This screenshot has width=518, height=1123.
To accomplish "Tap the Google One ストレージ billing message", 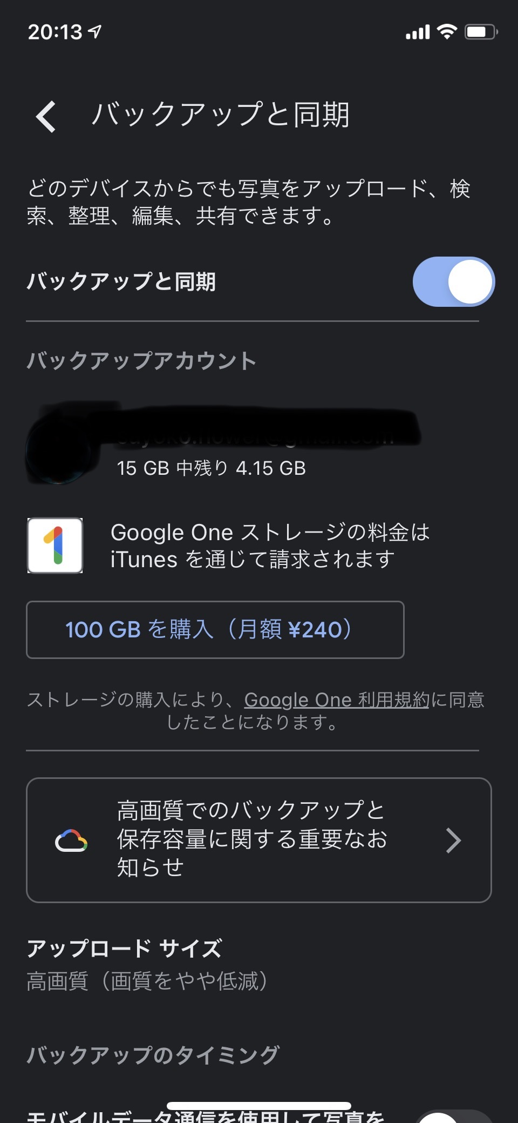I will 270,546.
